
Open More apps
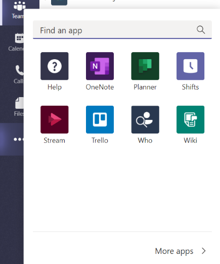(181, 251)
